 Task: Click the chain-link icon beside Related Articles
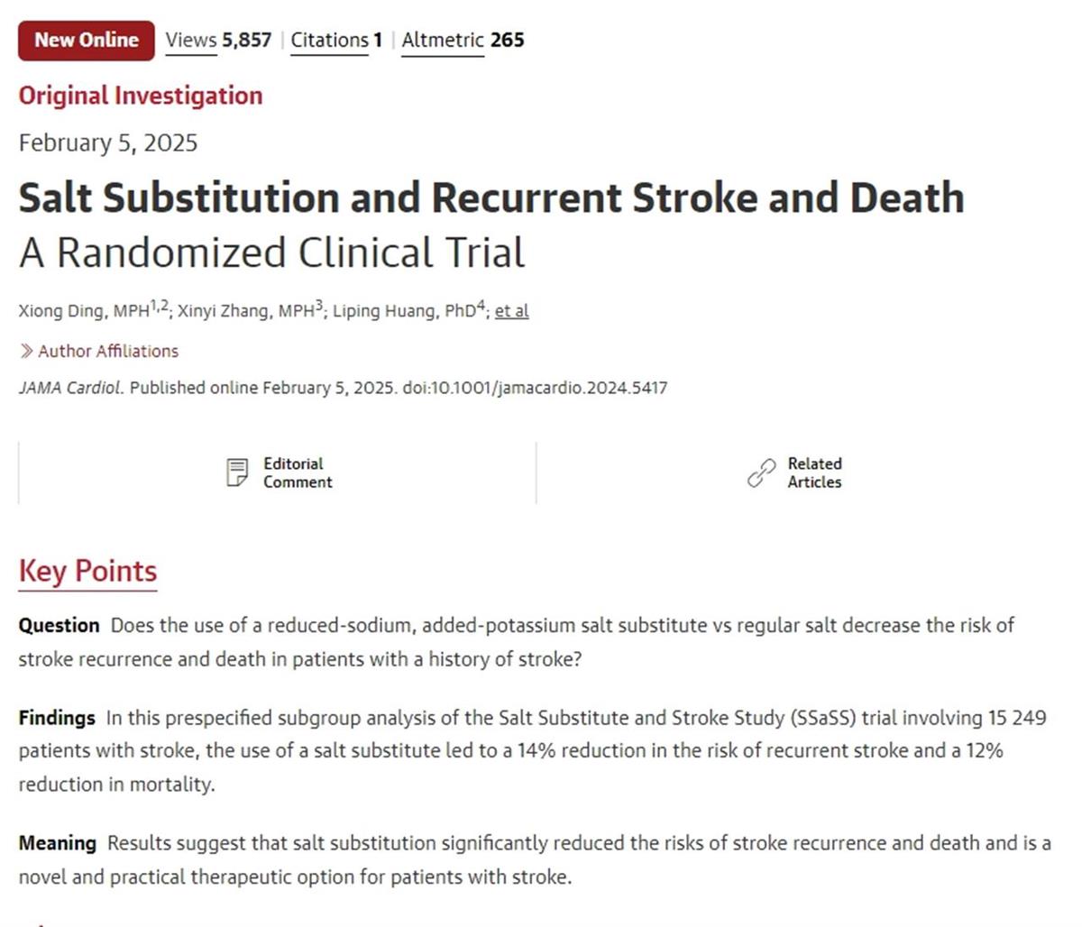[x=762, y=473]
